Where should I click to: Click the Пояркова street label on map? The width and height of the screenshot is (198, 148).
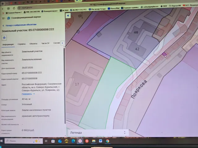click(139, 89)
